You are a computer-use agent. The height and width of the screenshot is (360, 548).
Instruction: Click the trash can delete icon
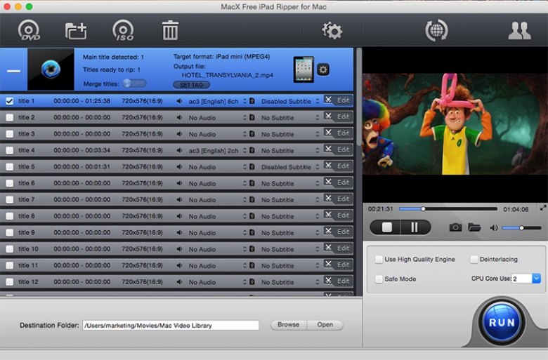coord(170,30)
